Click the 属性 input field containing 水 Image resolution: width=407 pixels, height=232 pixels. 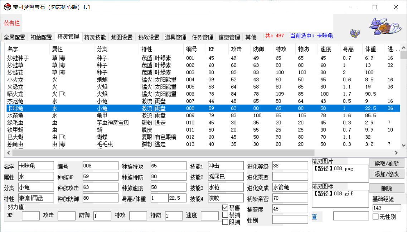[x=36, y=177]
